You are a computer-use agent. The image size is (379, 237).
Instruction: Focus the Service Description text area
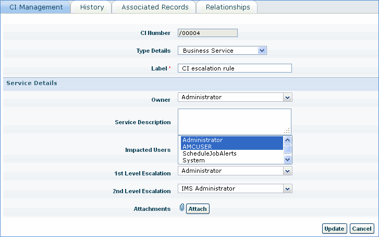coord(234,121)
